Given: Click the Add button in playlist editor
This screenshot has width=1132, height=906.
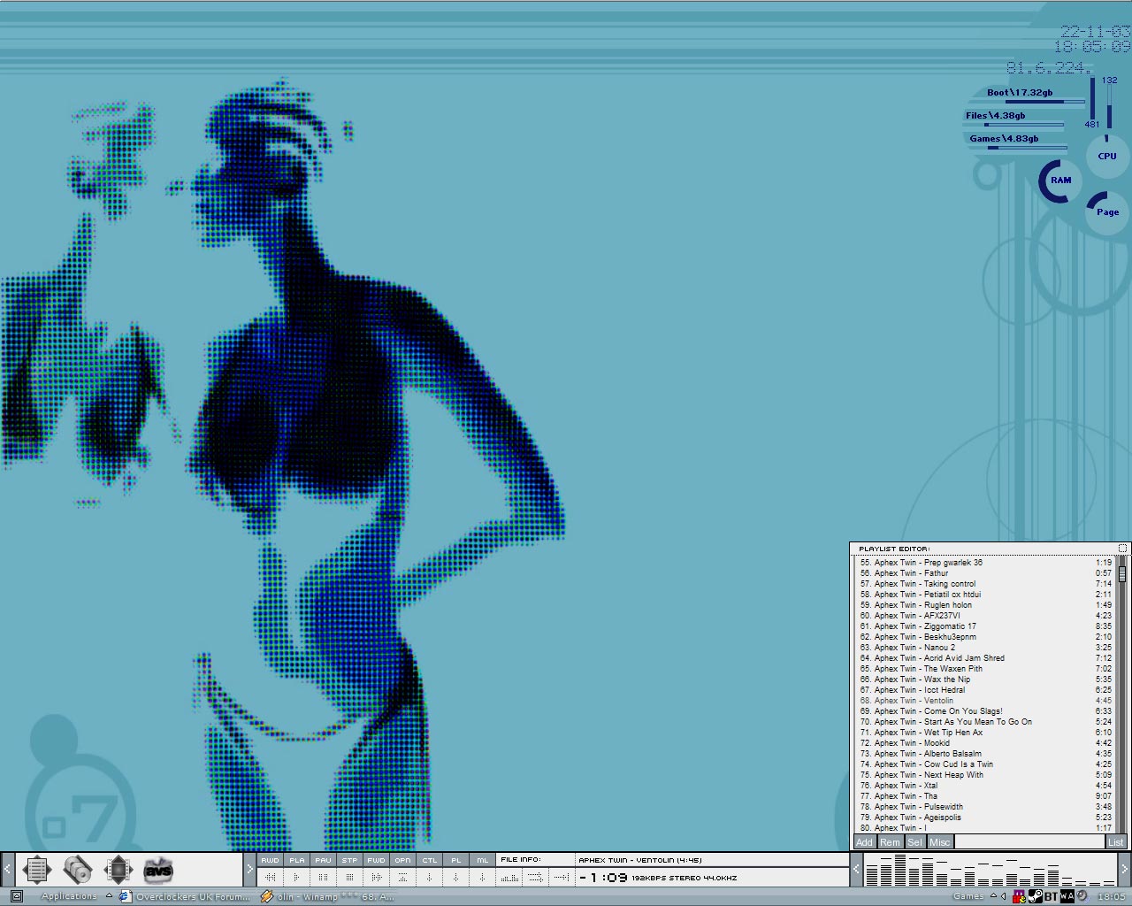Looking at the screenshot, I should click(864, 842).
